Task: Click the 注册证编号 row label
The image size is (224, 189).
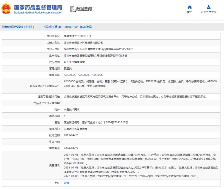Action: 53,36
